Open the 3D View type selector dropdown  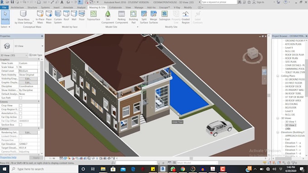click(43, 46)
